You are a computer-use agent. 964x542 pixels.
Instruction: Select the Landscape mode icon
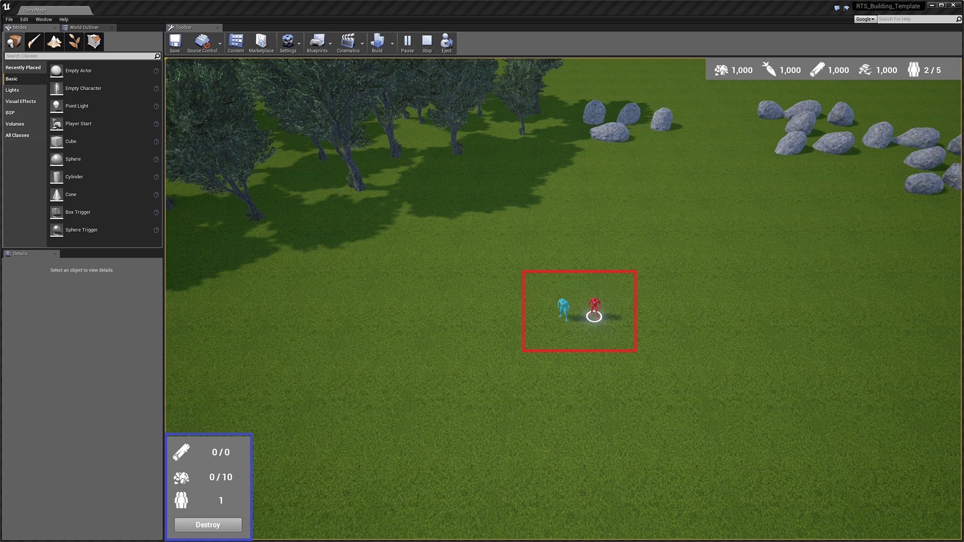(54, 42)
